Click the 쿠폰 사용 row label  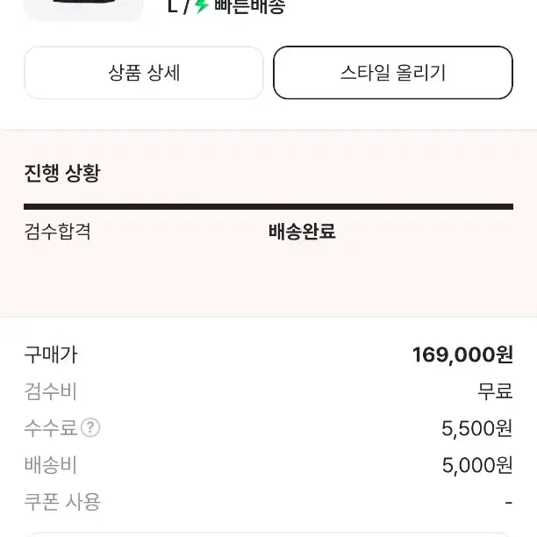pyautogui.click(x=62, y=502)
